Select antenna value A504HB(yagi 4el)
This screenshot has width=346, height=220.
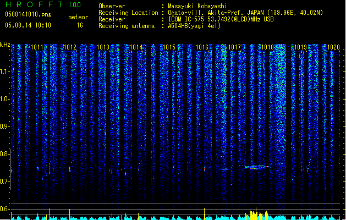click(194, 26)
